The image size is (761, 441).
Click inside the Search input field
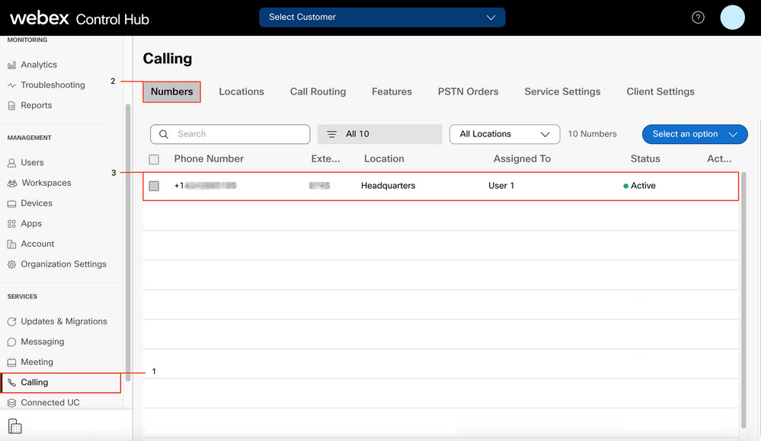[230, 134]
